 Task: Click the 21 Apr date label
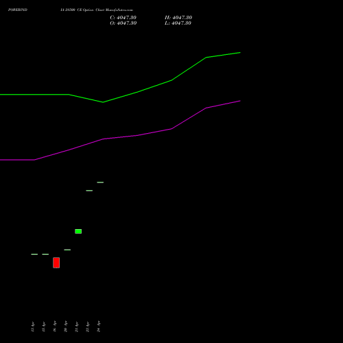[77, 327]
